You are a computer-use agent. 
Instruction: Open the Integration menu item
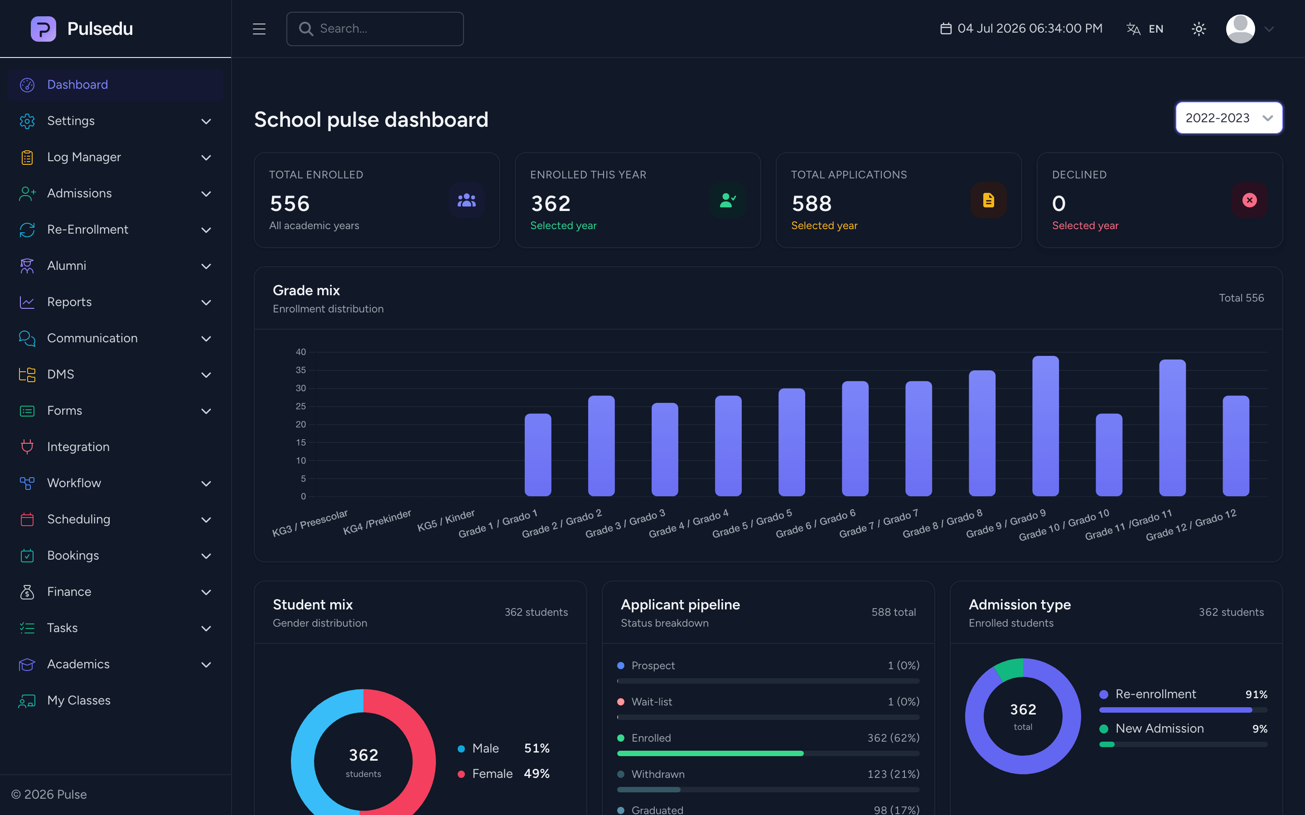click(116, 447)
